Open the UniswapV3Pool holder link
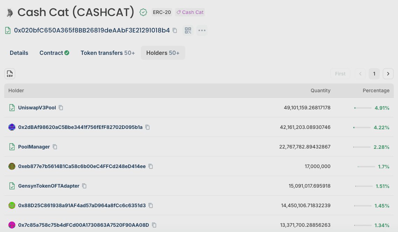Screen dimensions: 398x232 pyautogui.click(x=37, y=108)
